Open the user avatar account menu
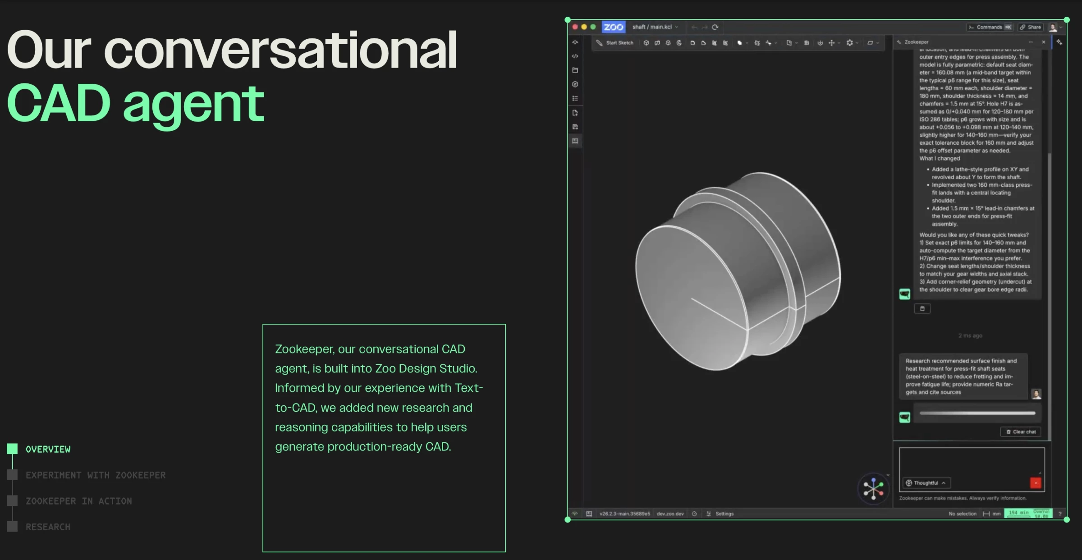 click(x=1055, y=28)
